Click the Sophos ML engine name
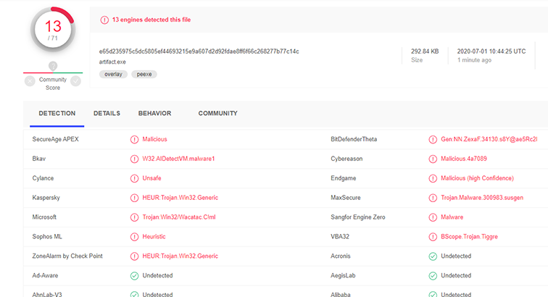The image size is (548, 297). 47,237
